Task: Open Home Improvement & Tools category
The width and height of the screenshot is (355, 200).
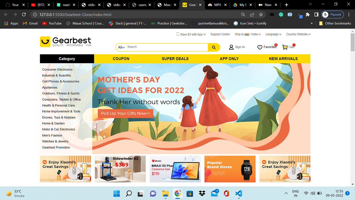Action: point(61,111)
